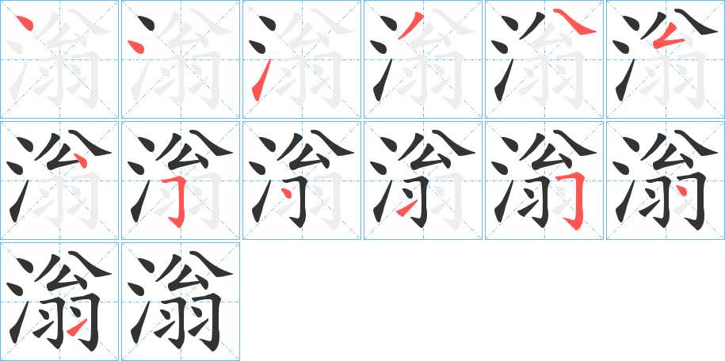Pick the sixth stroke step frame
The image size is (725, 361).
click(666, 59)
